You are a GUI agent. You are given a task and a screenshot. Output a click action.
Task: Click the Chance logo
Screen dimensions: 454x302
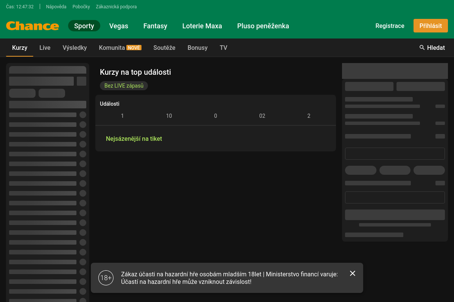(x=33, y=26)
